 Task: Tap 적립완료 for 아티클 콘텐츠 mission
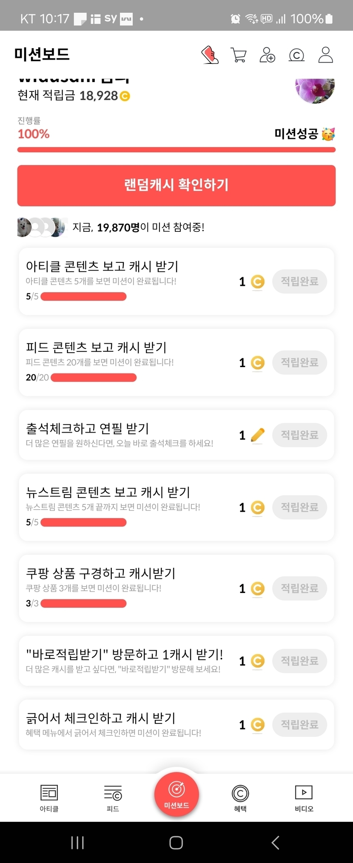coord(299,282)
